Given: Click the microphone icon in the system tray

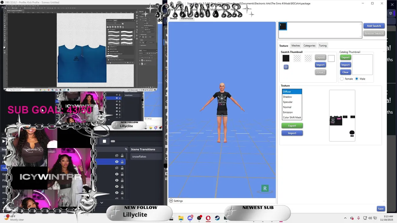Looking at the screenshot, I should coord(359,218).
